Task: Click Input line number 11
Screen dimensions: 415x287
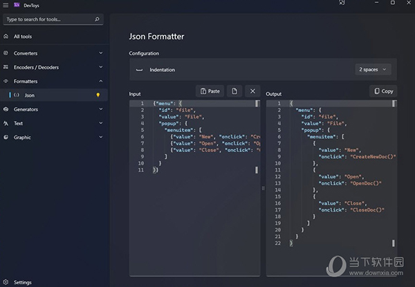Action: tap(141, 170)
